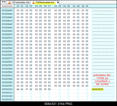Click the VLC cone icon on 7240Sextradata tab

33,2
